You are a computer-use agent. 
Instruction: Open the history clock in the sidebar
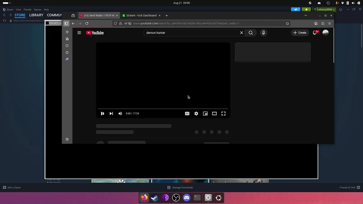(67, 46)
